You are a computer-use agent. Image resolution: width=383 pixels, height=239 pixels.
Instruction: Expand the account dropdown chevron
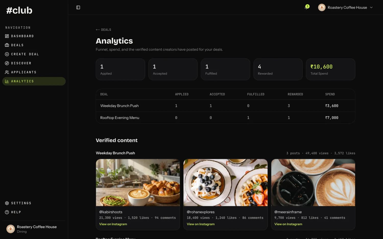coord(371,7)
